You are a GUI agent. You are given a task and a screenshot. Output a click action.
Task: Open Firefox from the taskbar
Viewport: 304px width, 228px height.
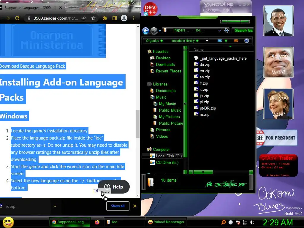(x=97, y=222)
